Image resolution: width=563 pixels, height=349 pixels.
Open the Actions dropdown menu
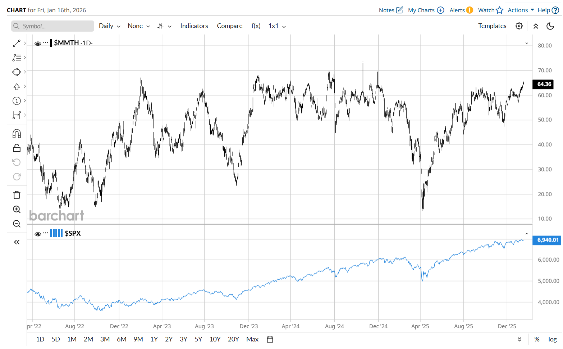click(521, 10)
